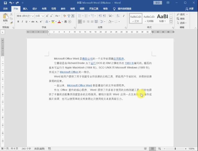Open the 布局 ribbon tab
This screenshot has width=198, height=151.
pyautogui.click(x=44, y=9)
